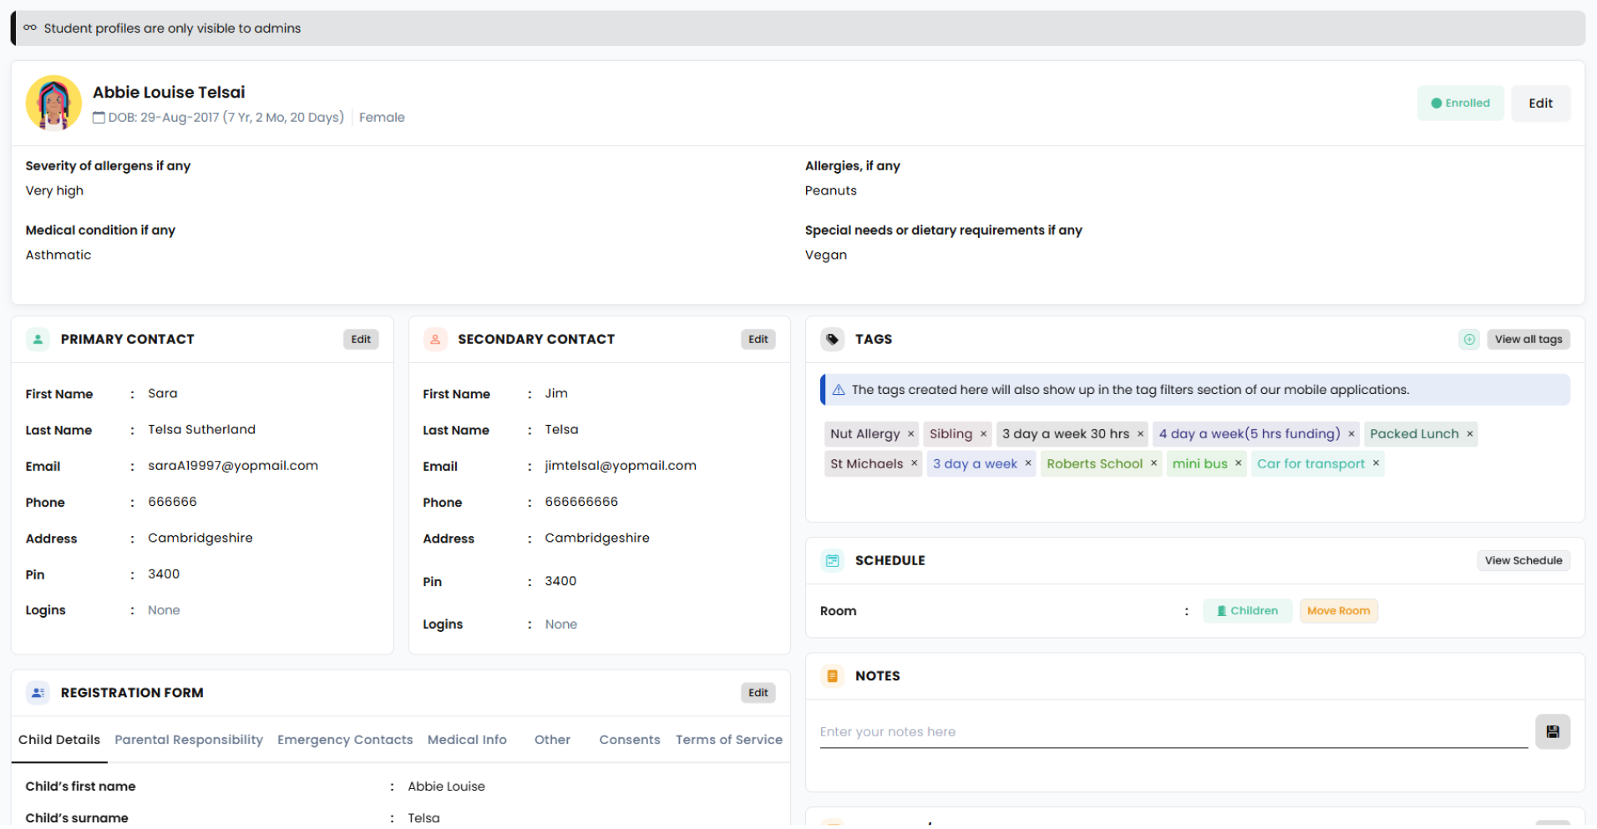
Task: Remove the blue 3 day a week tag
Action: (x=1027, y=463)
